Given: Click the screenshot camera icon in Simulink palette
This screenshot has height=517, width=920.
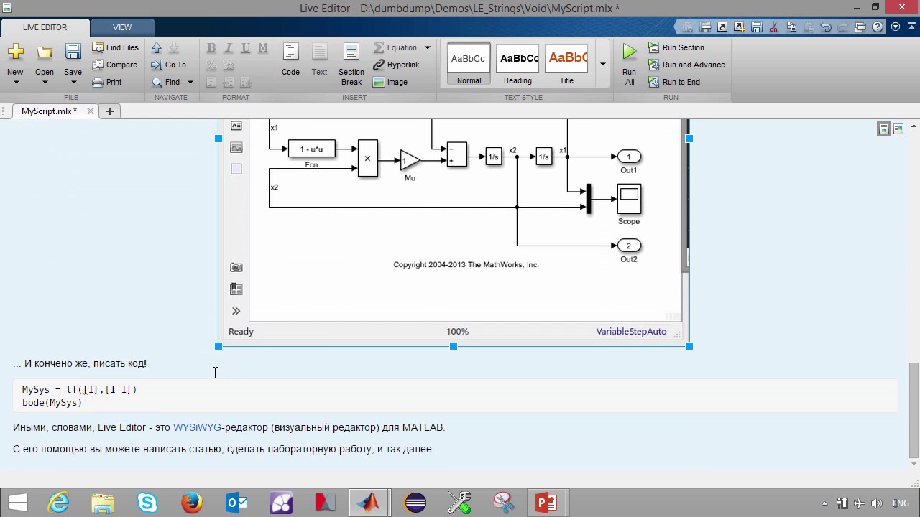Looking at the screenshot, I should coord(236,267).
